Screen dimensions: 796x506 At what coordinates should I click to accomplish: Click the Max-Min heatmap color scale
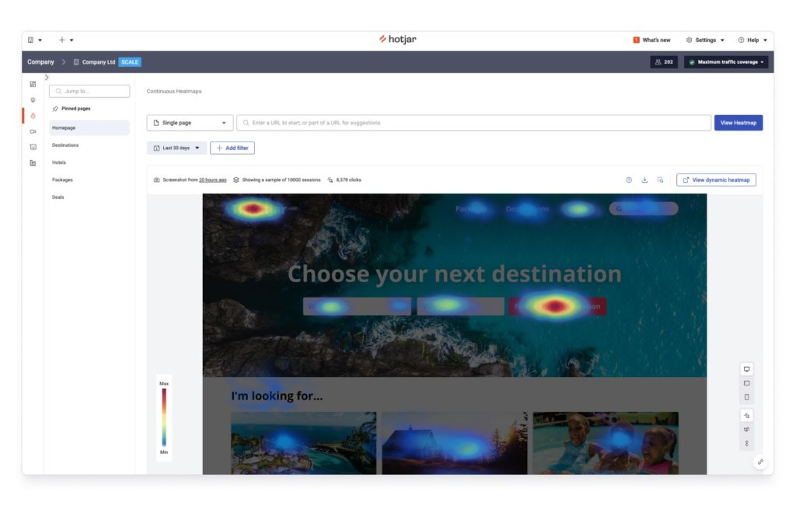[164, 417]
